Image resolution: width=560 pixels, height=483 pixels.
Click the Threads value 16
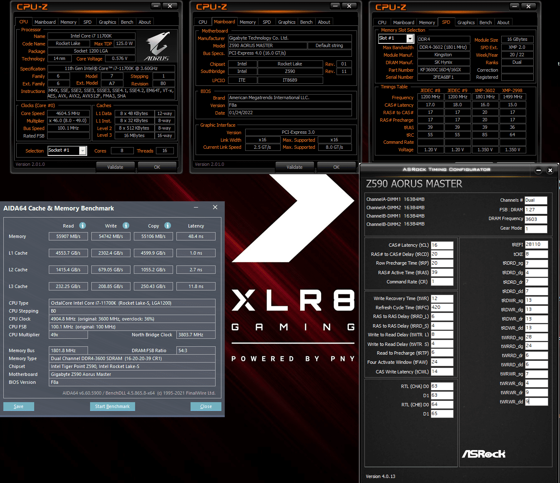(165, 151)
